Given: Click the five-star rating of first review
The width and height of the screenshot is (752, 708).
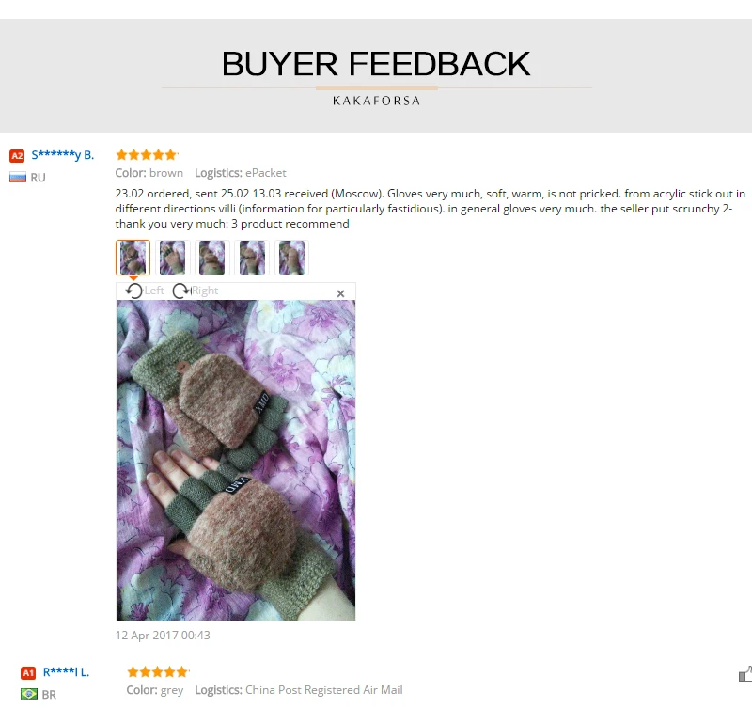Looking at the screenshot, I should [x=147, y=154].
